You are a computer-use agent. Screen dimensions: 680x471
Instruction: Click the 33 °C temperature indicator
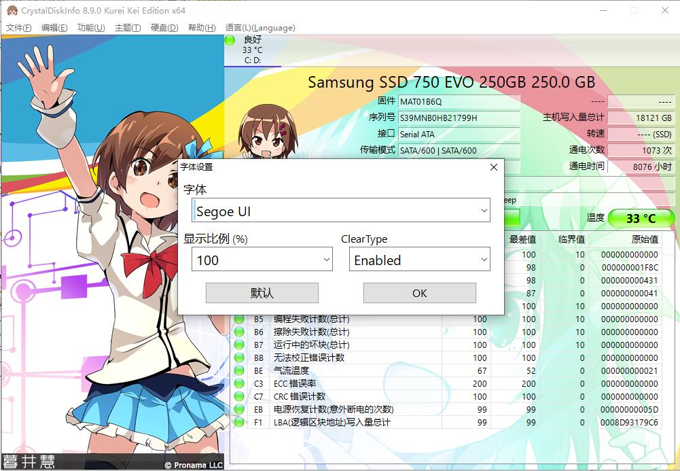(641, 218)
